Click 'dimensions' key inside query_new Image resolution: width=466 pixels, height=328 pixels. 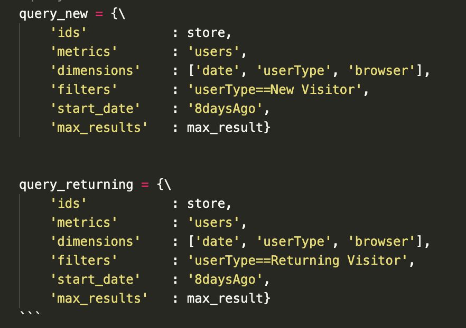pos(95,71)
